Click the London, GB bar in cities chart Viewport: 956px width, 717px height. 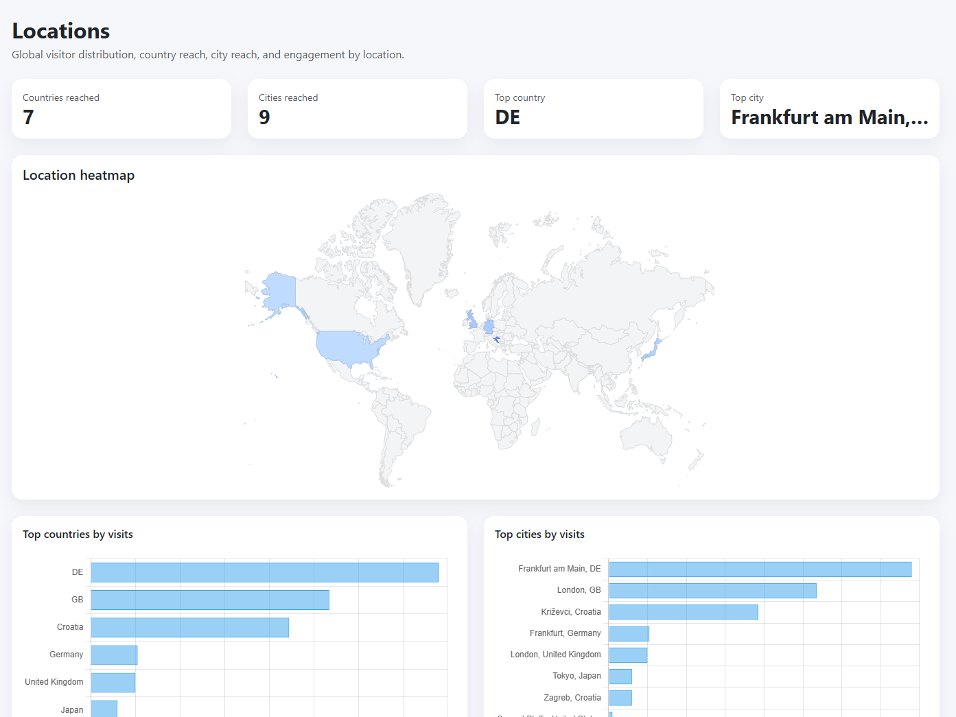(712, 591)
